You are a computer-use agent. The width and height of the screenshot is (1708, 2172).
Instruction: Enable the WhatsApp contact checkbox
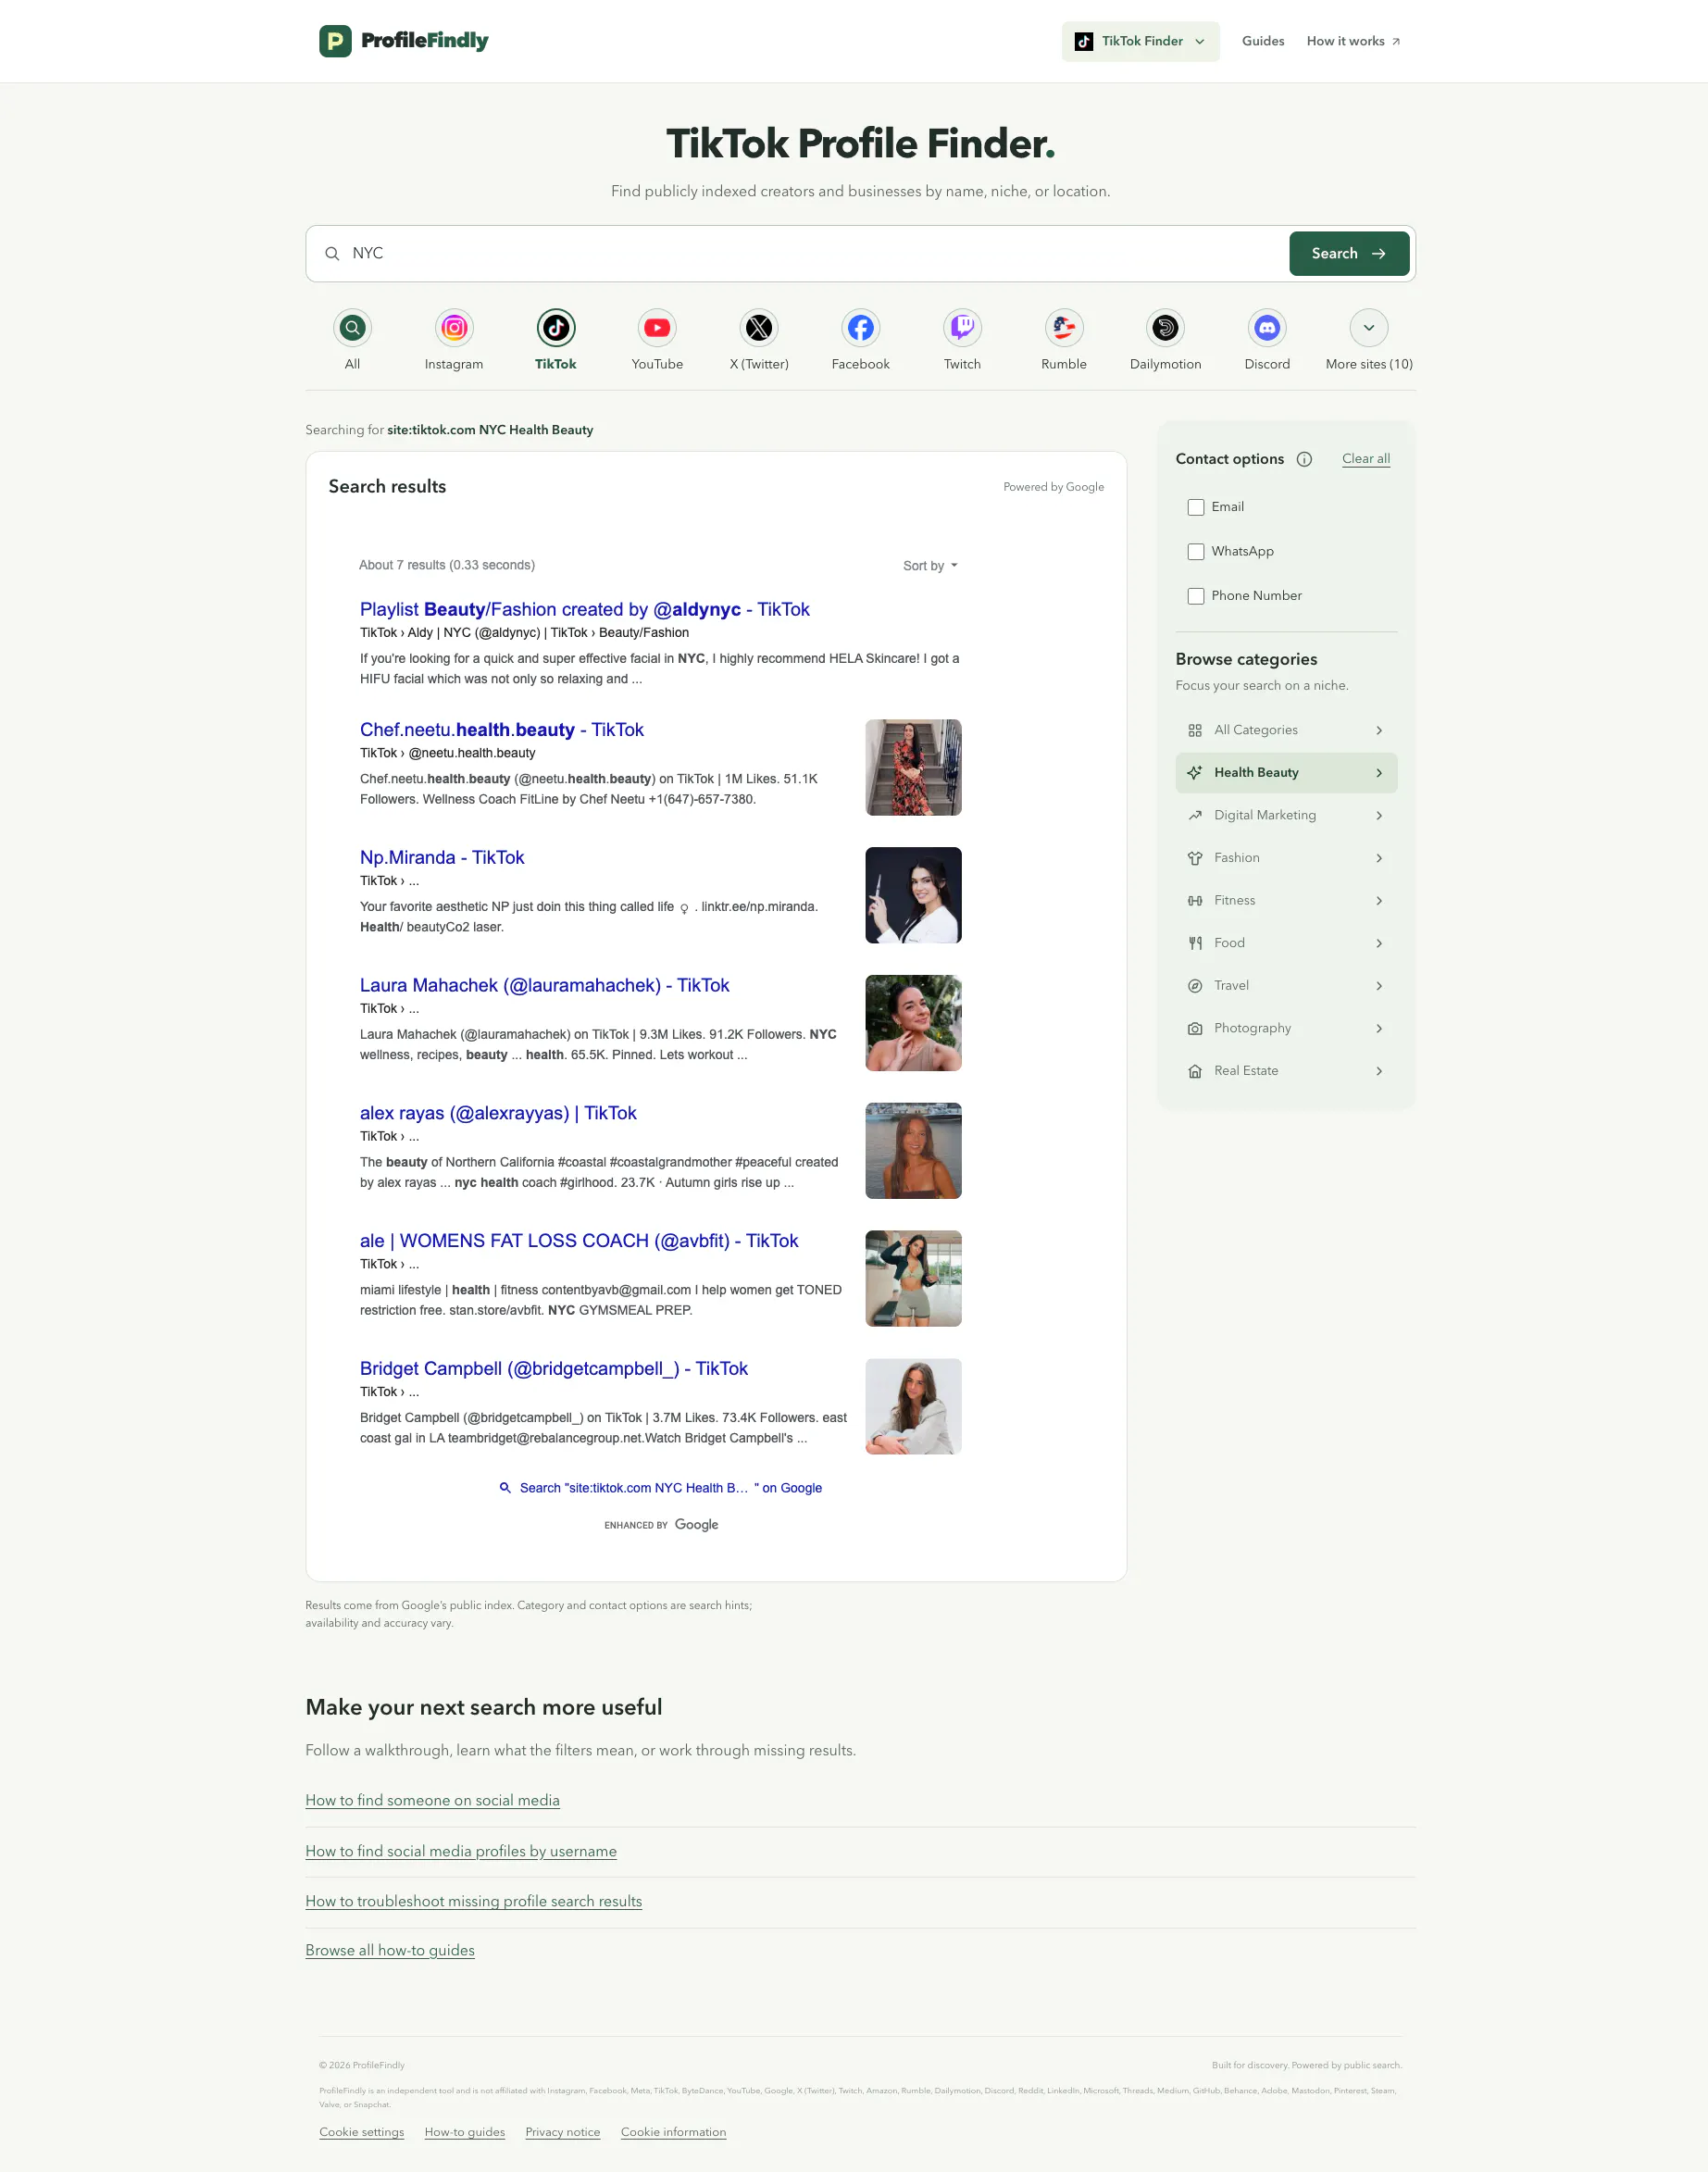coord(1196,552)
